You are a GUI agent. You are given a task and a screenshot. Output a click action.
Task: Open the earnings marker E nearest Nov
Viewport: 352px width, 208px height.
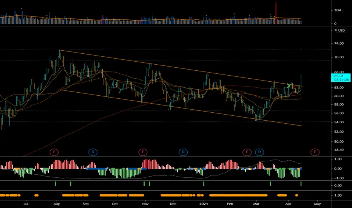(x=143, y=152)
